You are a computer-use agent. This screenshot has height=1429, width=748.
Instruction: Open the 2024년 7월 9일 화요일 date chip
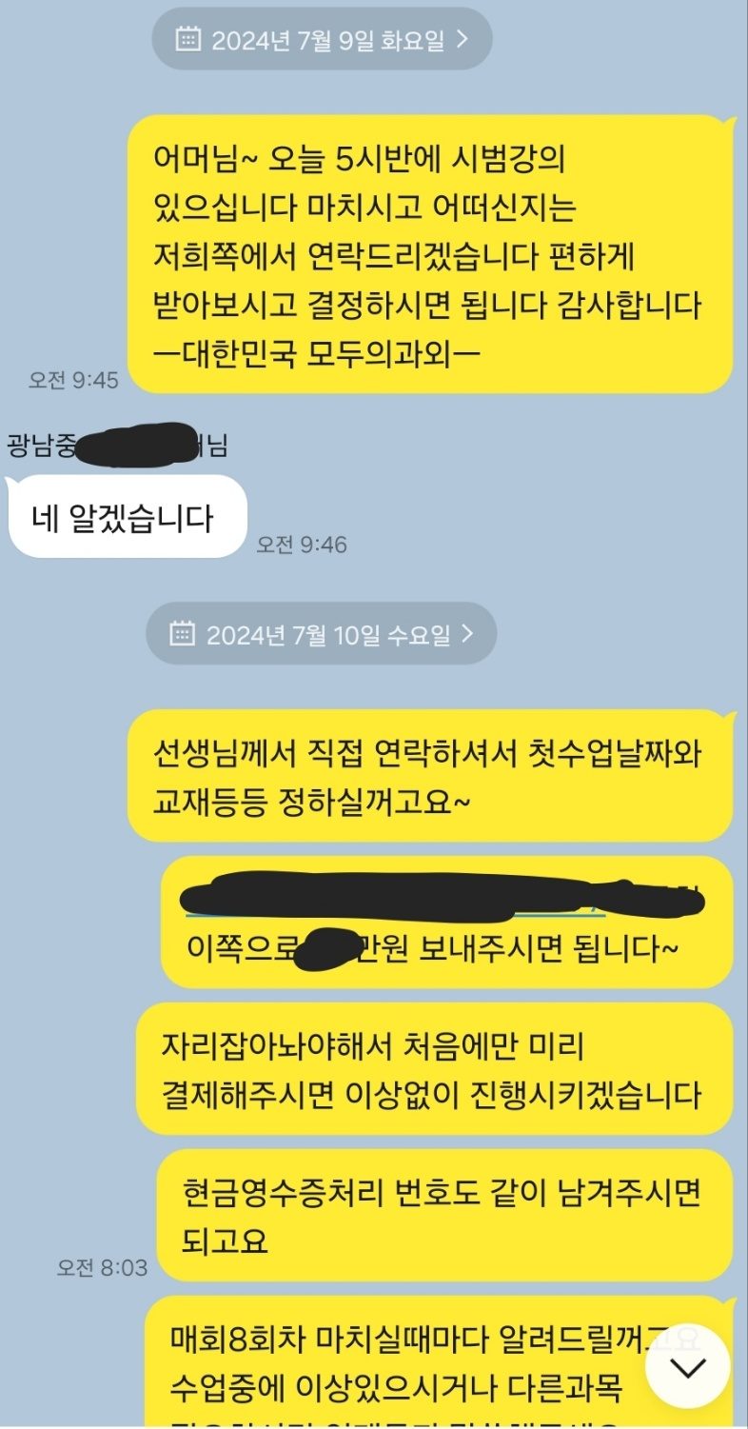pos(322,39)
